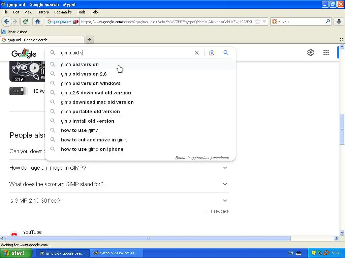Switch to «Игра в кино» taskbar window
The height and width of the screenshot is (258, 345).
coord(116,253)
